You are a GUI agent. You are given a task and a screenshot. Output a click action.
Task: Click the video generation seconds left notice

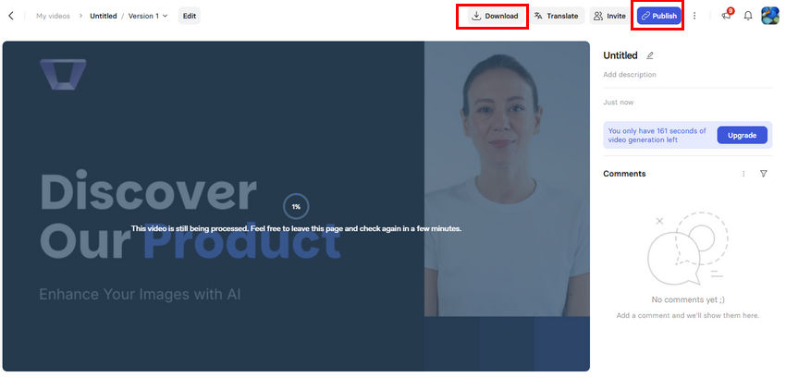click(x=657, y=135)
